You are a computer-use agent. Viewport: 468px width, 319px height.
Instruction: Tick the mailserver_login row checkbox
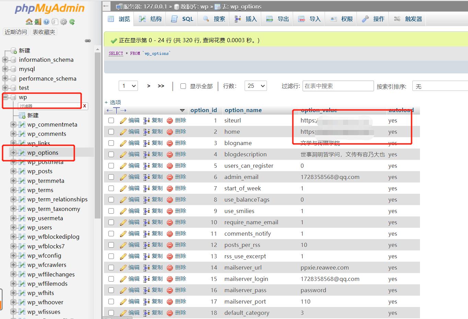click(111, 279)
